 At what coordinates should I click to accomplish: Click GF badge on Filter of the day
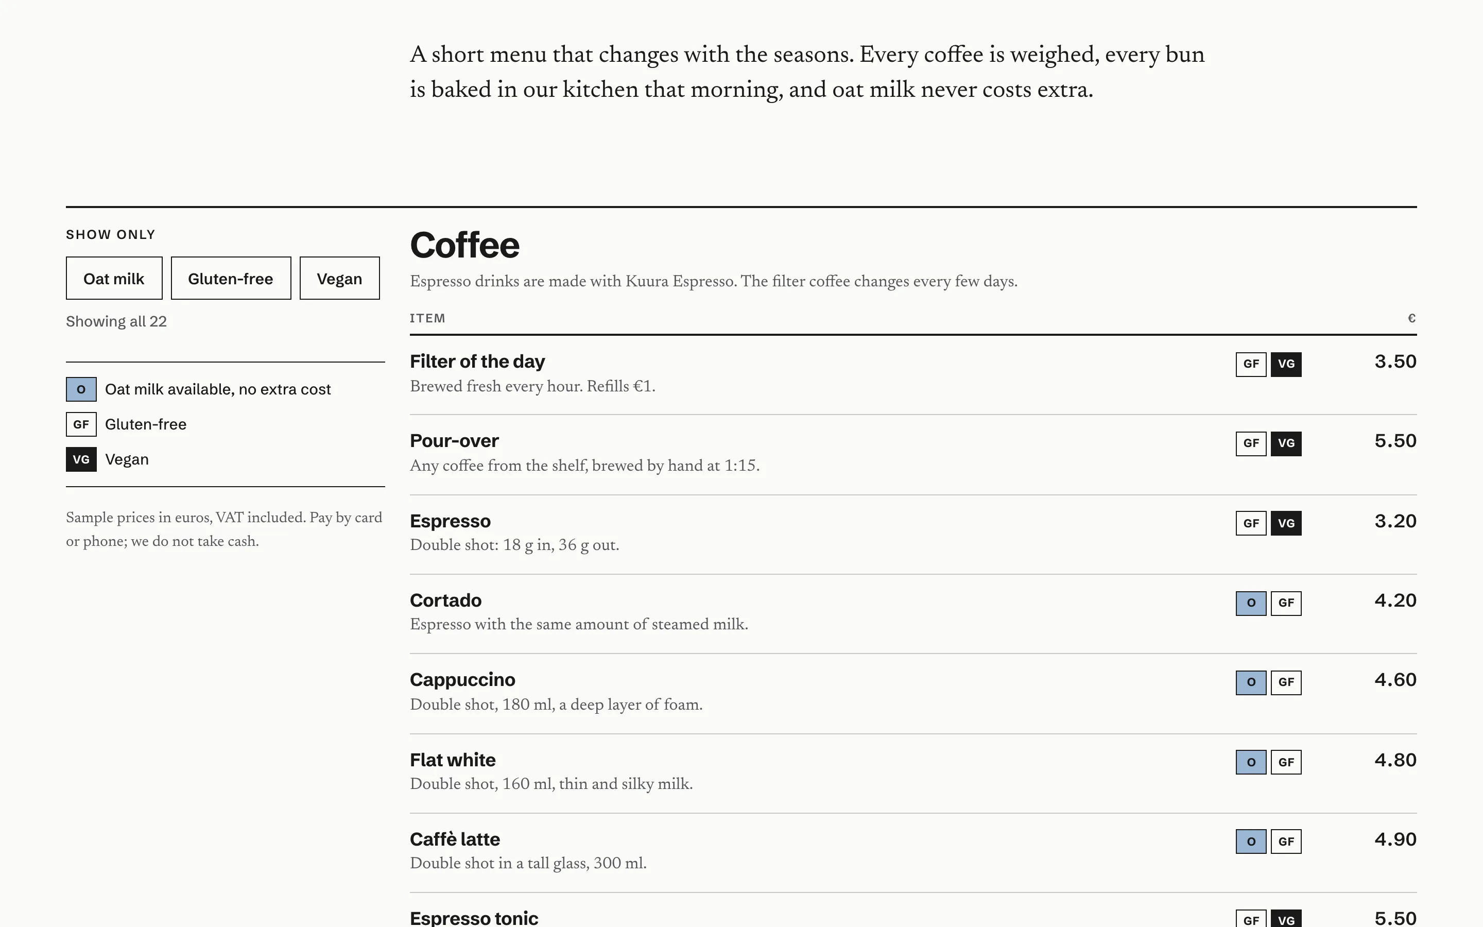point(1251,364)
